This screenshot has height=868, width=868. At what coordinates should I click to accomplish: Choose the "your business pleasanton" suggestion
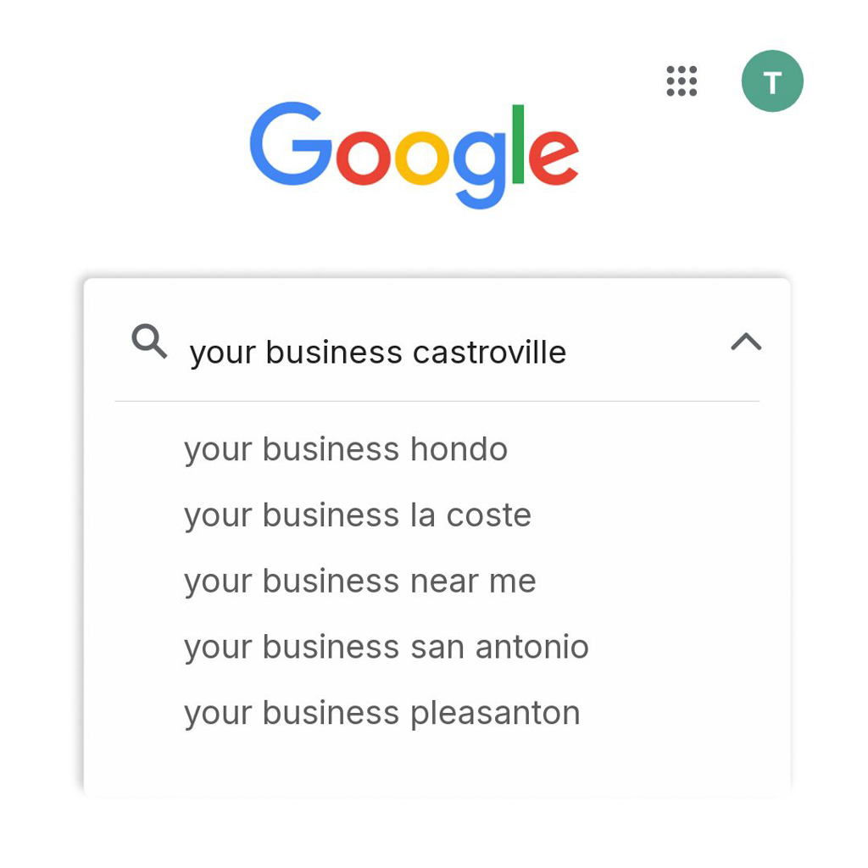(x=382, y=714)
